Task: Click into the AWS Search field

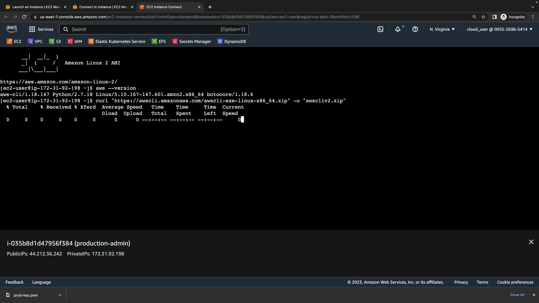Action: 146,29
